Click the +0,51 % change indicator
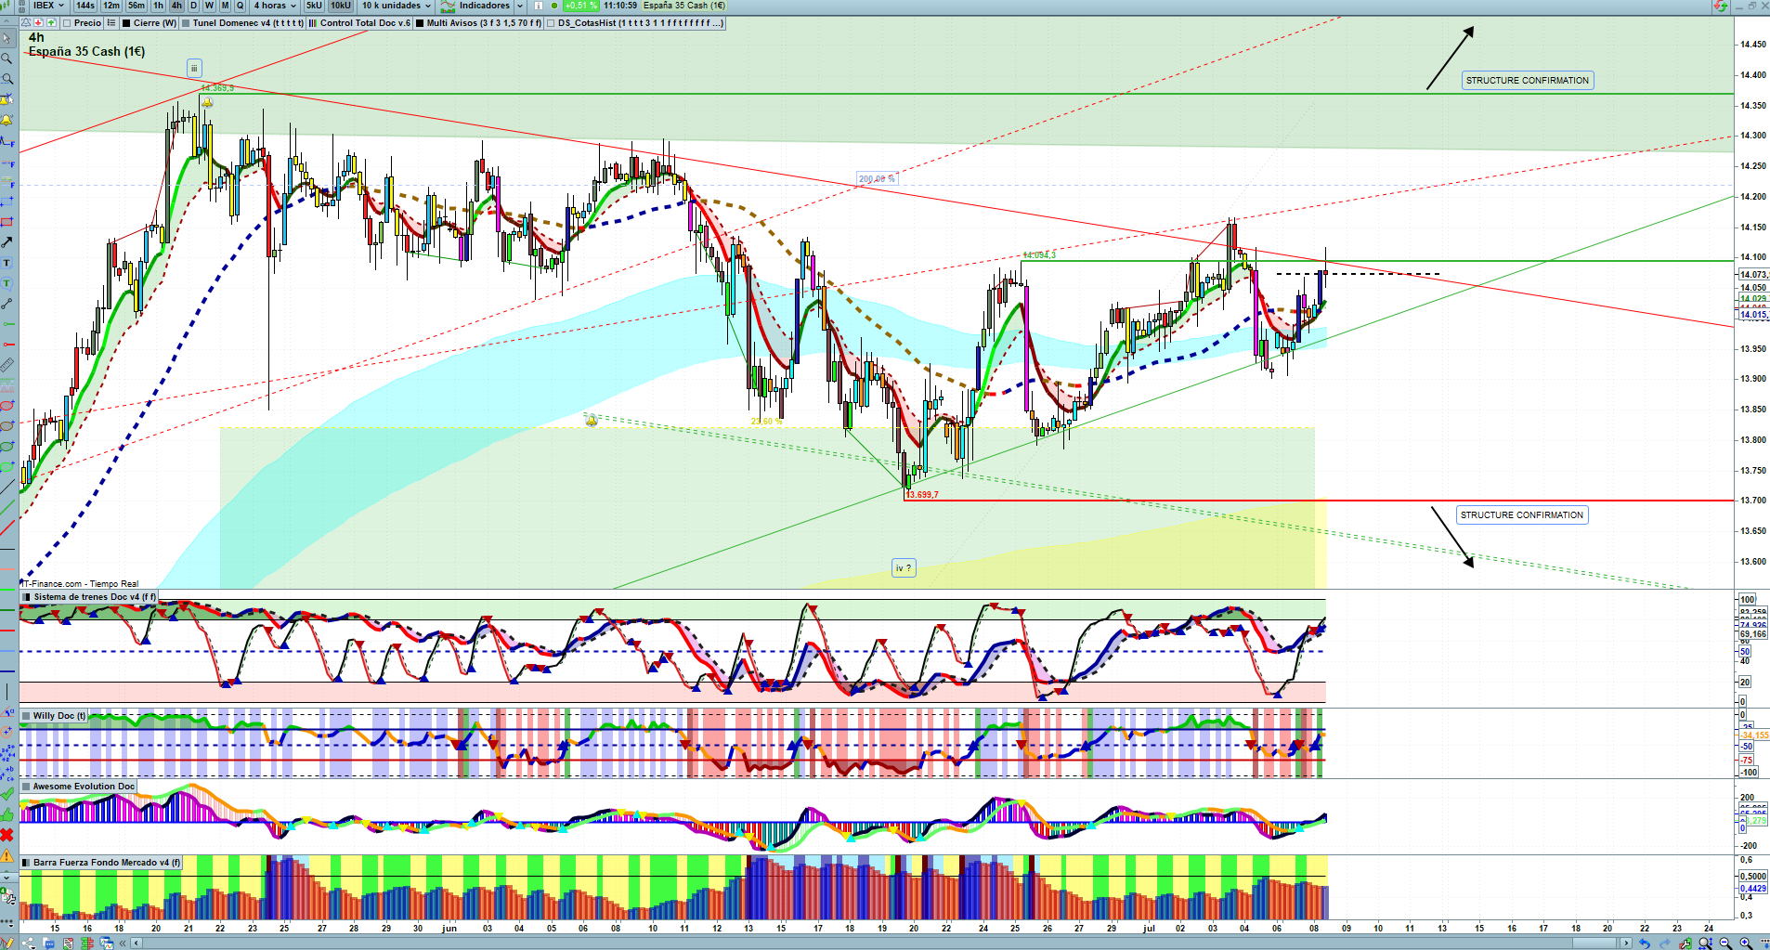The height and width of the screenshot is (950, 1770). 581,6
